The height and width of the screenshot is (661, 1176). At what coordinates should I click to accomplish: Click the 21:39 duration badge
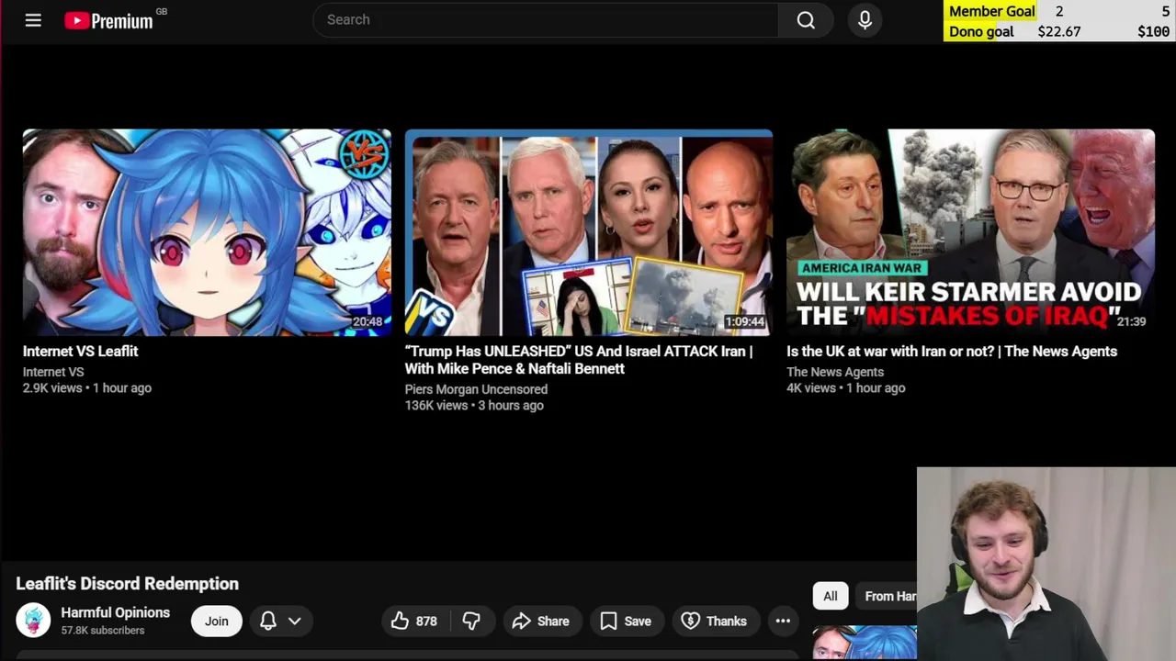click(1131, 322)
